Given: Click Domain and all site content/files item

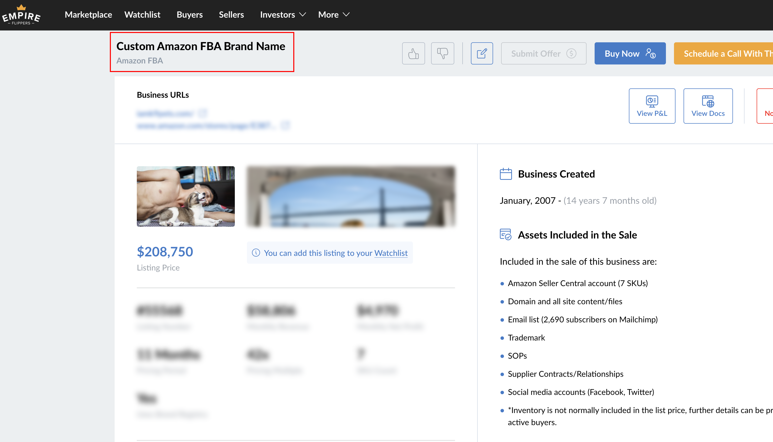Looking at the screenshot, I should 565,301.
